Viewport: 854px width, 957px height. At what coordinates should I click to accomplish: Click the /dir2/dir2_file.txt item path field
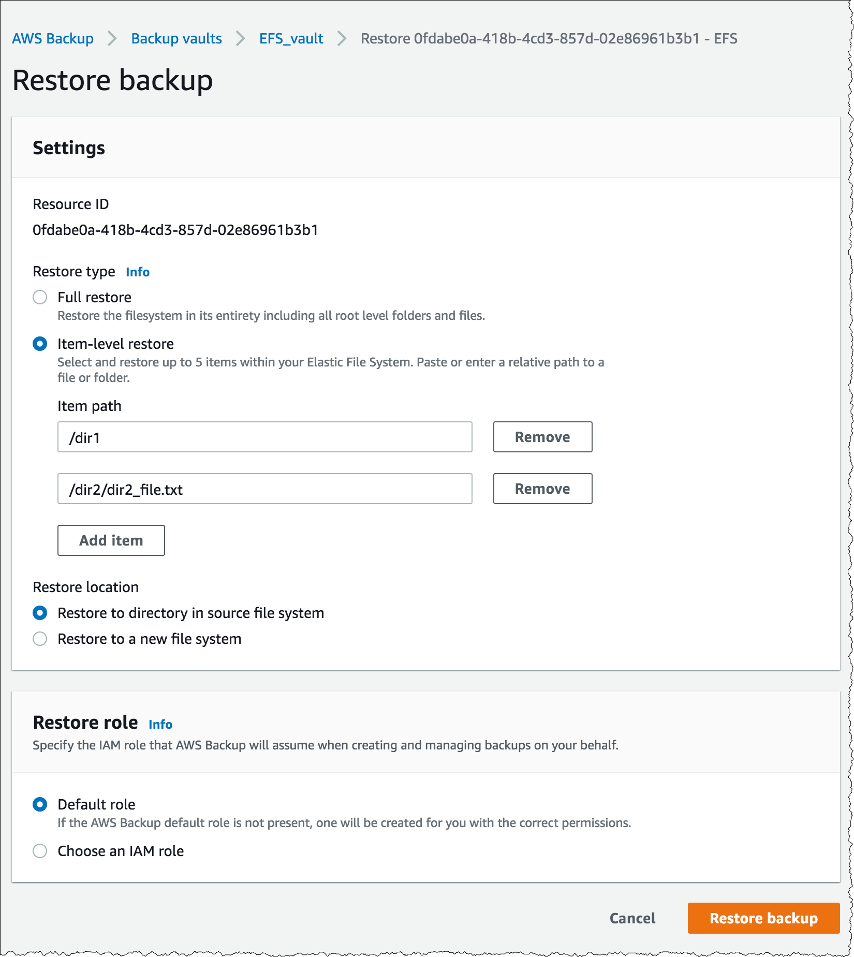point(265,489)
